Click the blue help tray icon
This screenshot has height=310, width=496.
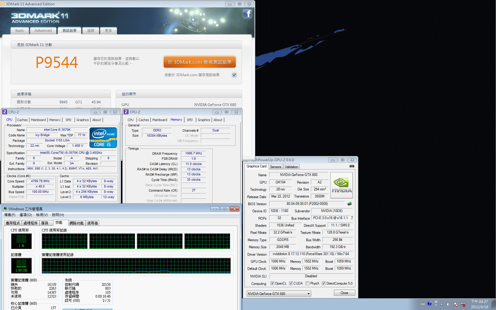429,304
